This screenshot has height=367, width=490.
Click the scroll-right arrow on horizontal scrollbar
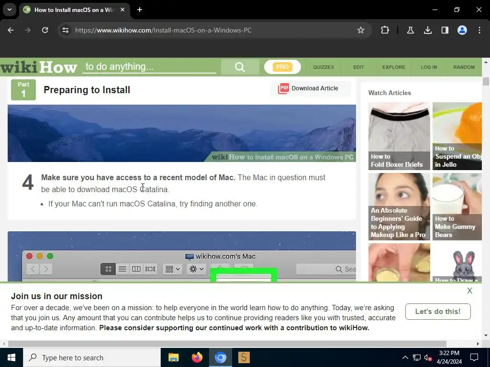[x=478, y=344]
